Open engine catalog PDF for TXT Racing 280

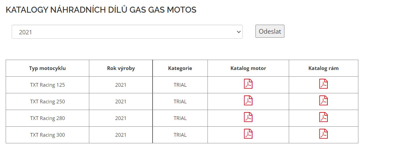tap(248, 117)
